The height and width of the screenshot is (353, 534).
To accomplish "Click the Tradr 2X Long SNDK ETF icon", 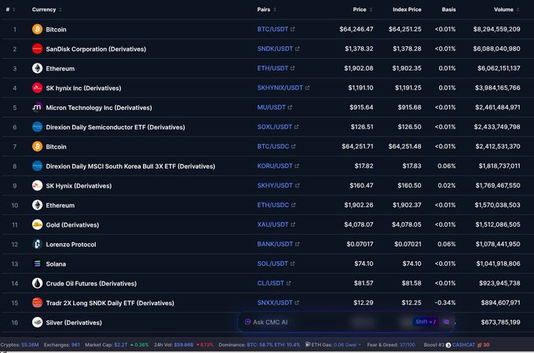I will (37, 303).
